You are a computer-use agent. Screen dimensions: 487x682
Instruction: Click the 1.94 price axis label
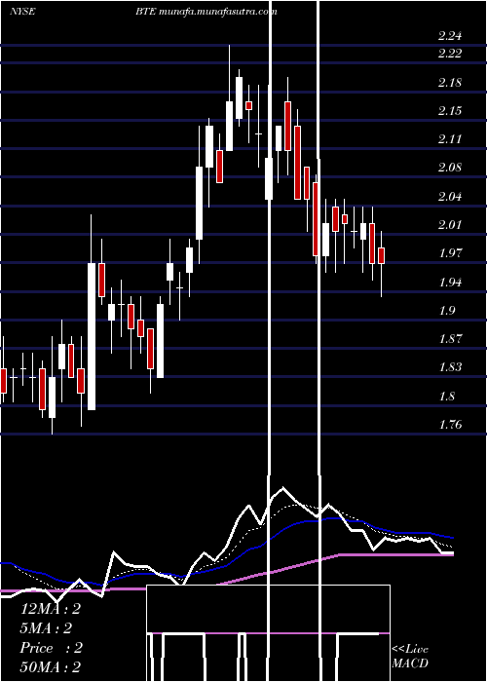tap(450, 283)
